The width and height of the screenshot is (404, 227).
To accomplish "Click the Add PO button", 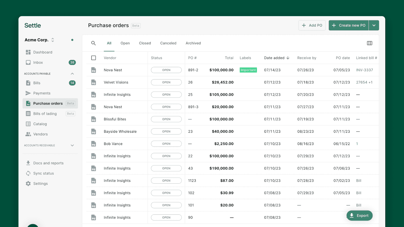I will [x=312, y=25].
